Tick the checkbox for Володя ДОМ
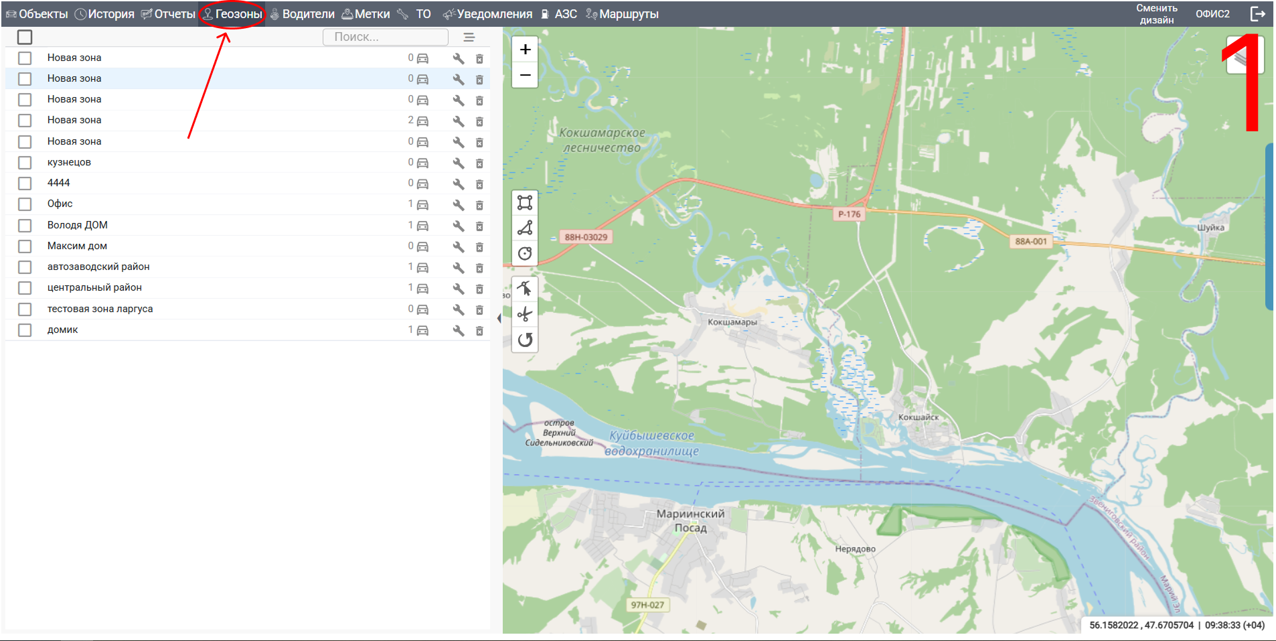The height and width of the screenshot is (641, 1276). (25, 226)
